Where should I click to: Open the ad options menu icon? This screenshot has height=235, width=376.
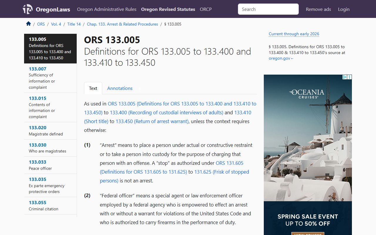point(350,77)
